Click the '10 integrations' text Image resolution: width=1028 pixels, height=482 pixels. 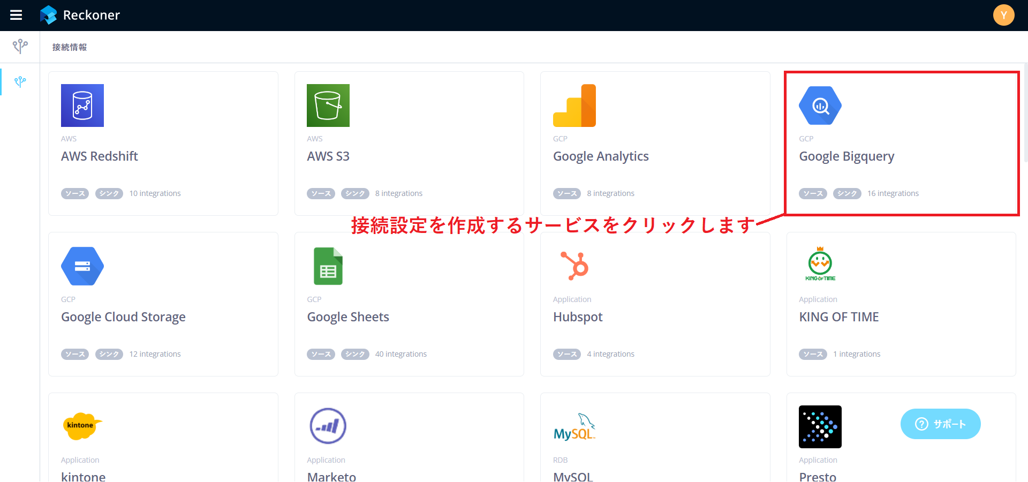click(155, 193)
